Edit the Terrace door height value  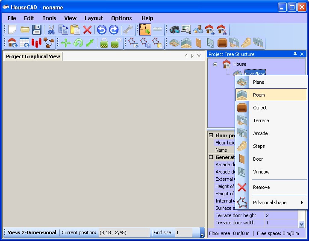click(x=281, y=215)
